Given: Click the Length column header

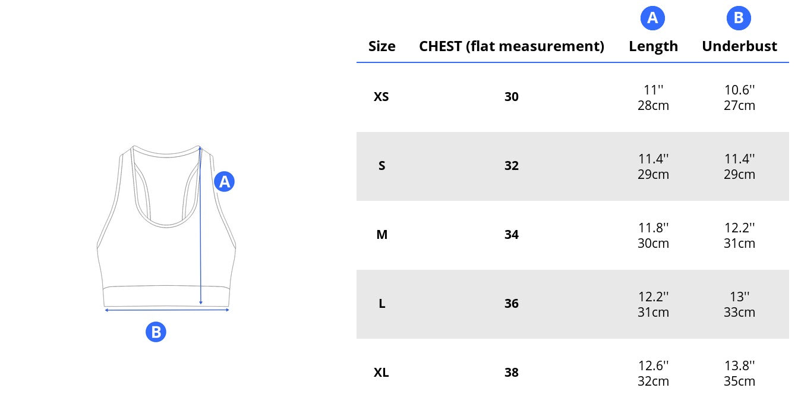Looking at the screenshot, I should [x=653, y=46].
